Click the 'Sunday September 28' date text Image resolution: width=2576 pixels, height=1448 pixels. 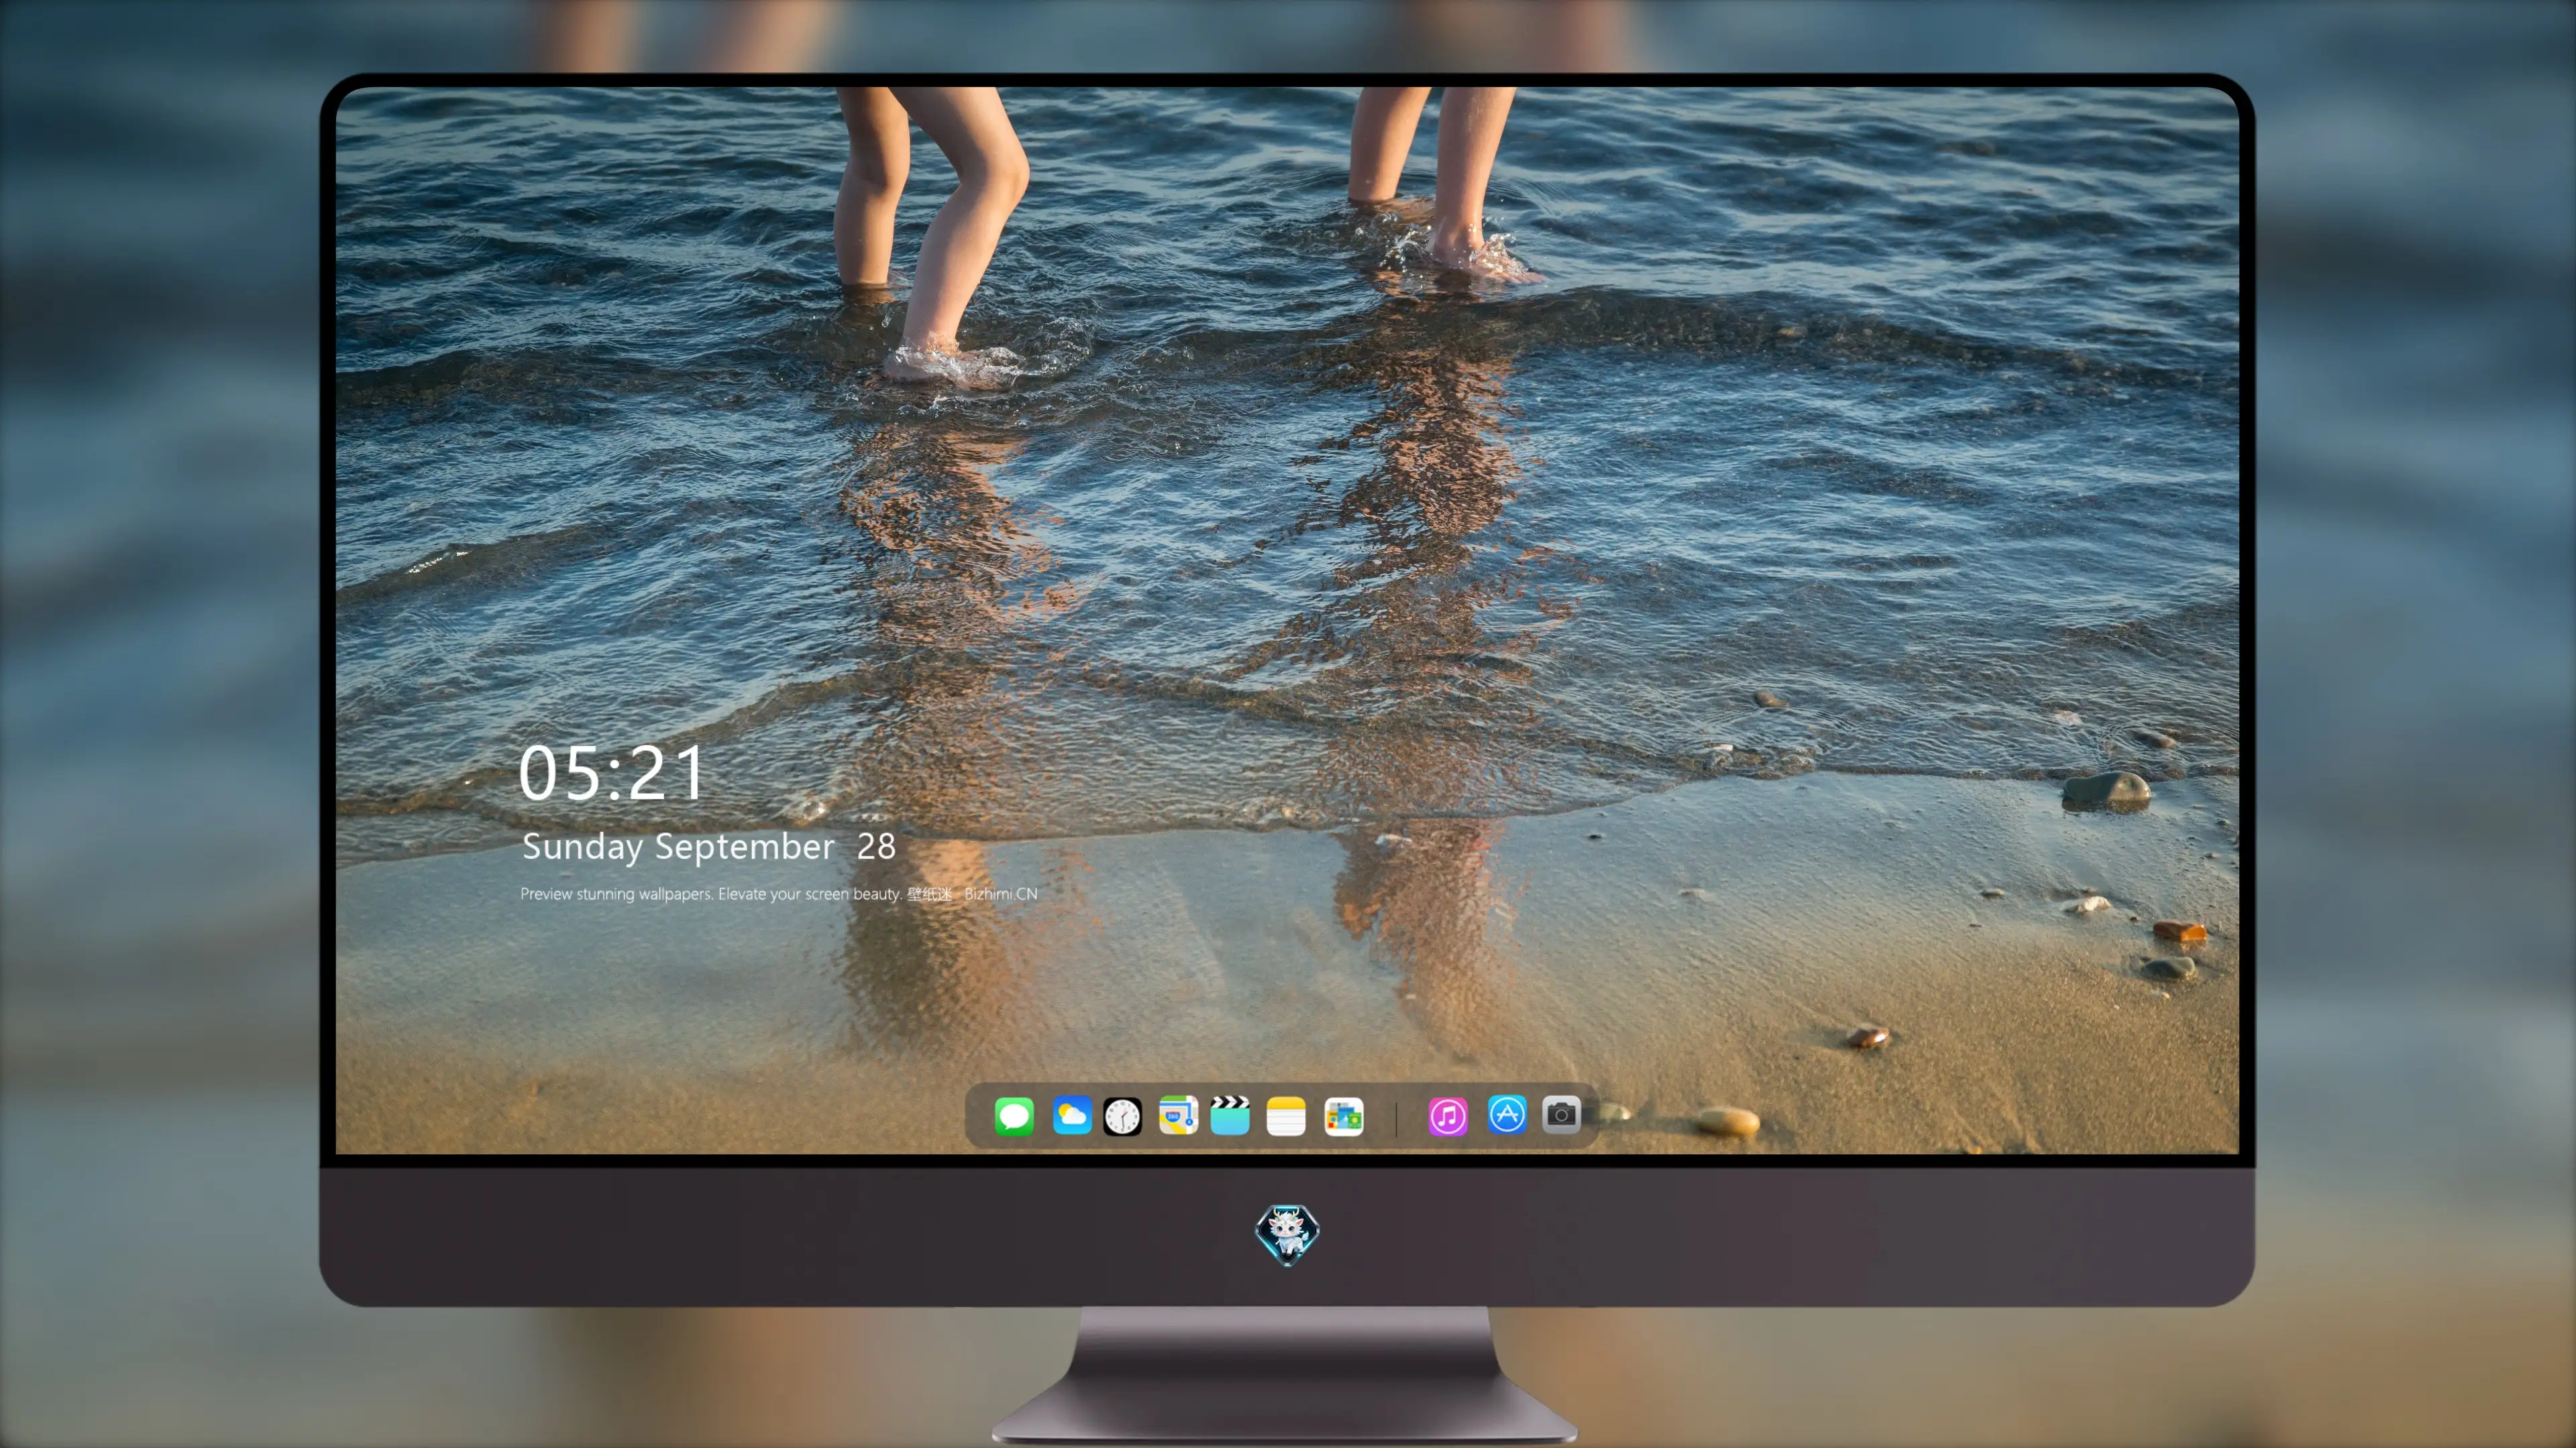tap(709, 847)
